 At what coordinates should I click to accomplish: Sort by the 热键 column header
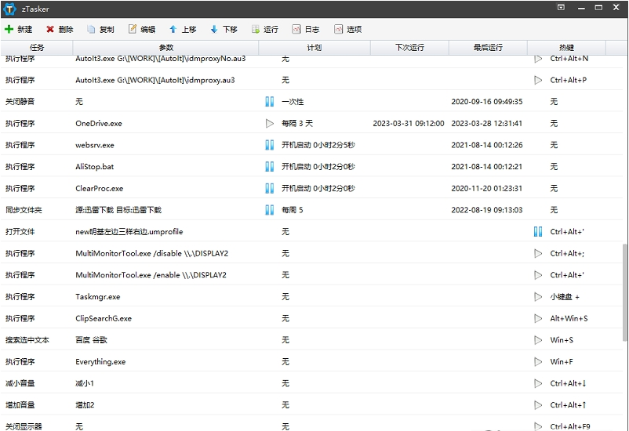(x=566, y=47)
